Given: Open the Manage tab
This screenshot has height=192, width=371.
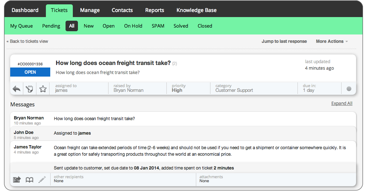Looking at the screenshot, I should point(90,10).
